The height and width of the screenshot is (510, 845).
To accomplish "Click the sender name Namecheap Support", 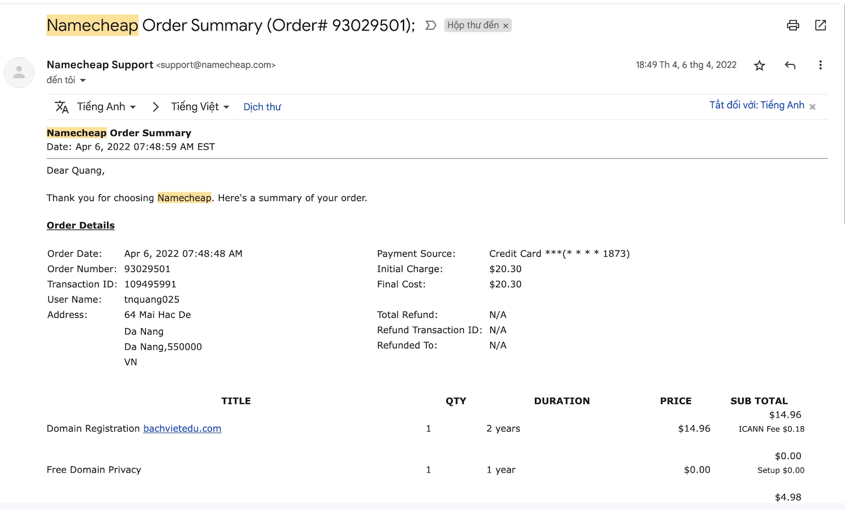I will pos(100,65).
